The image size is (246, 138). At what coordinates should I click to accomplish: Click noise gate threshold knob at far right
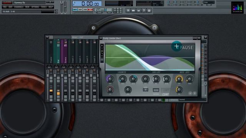pos(189,79)
